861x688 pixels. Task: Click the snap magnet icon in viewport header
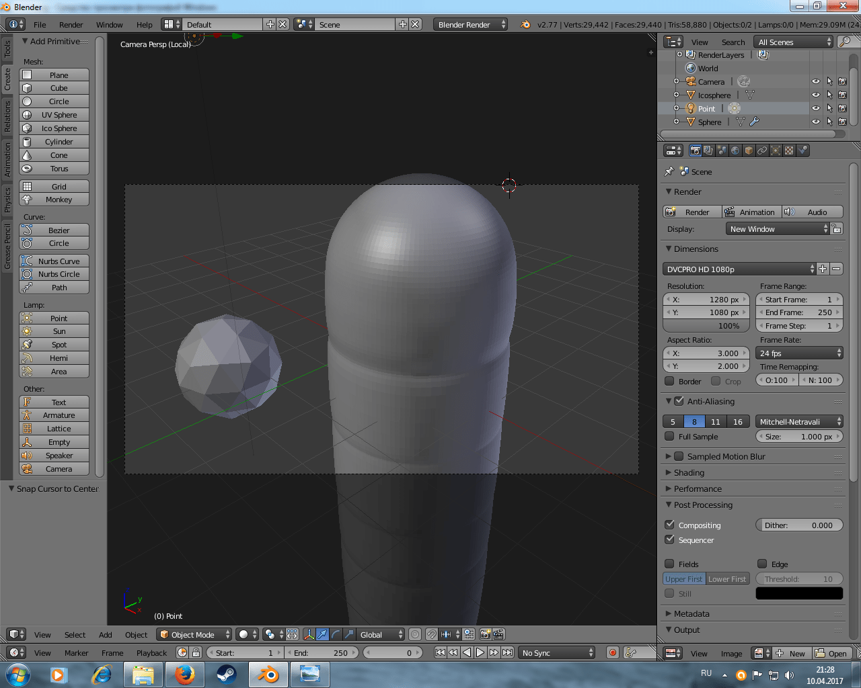431,634
